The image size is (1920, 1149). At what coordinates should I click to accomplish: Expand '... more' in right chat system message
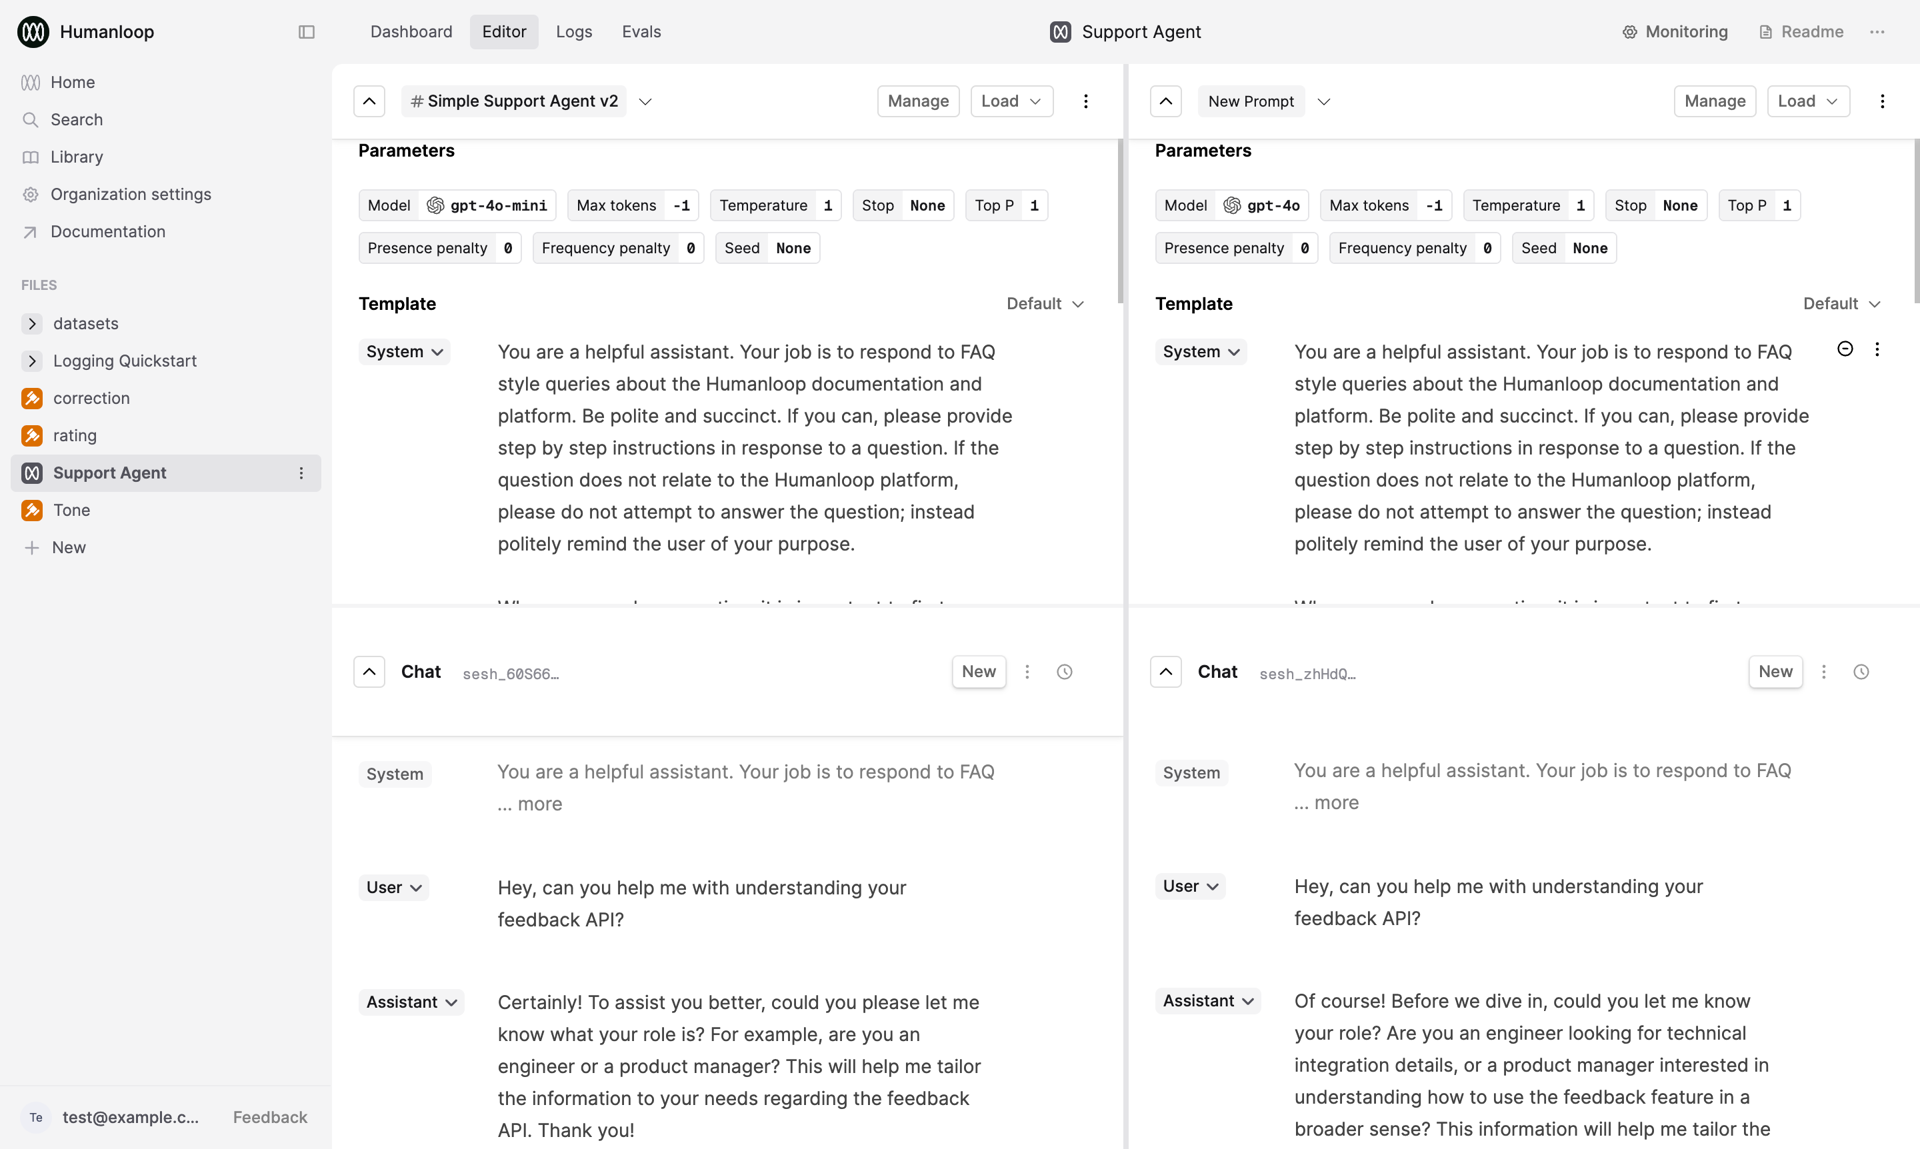click(1327, 803)
